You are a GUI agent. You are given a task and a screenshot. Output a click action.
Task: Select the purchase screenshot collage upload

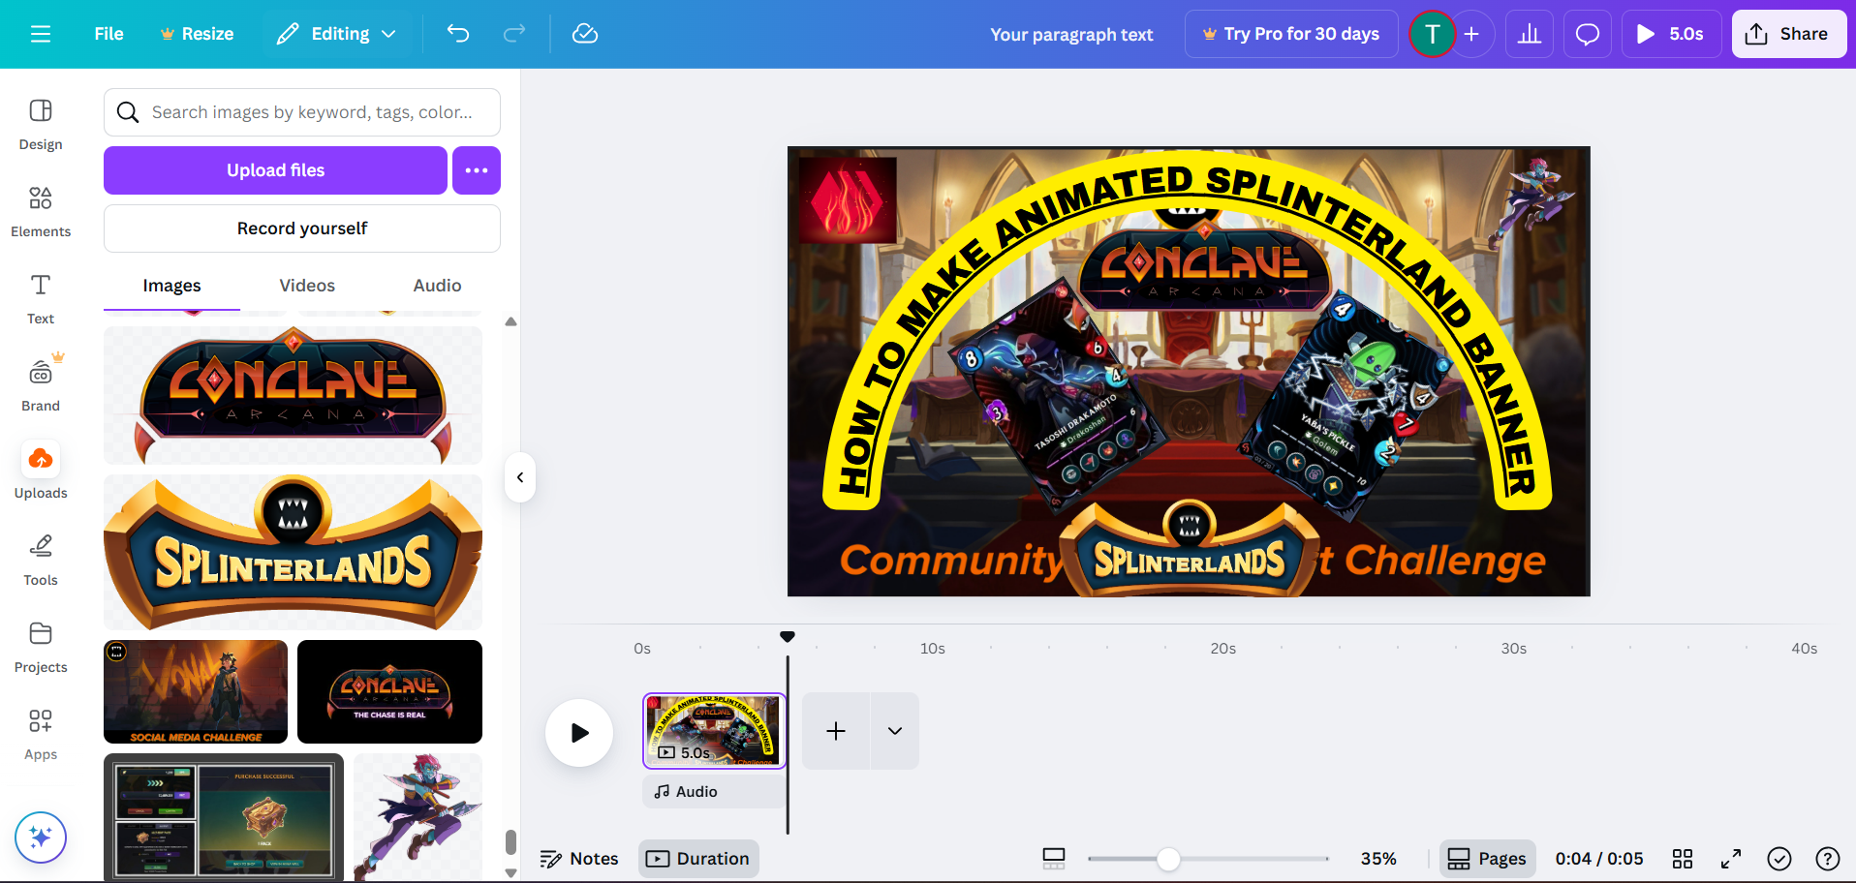224,816
